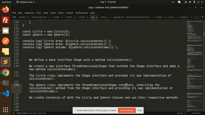Launch Visual Studio Code from the dock

point(5,93)
